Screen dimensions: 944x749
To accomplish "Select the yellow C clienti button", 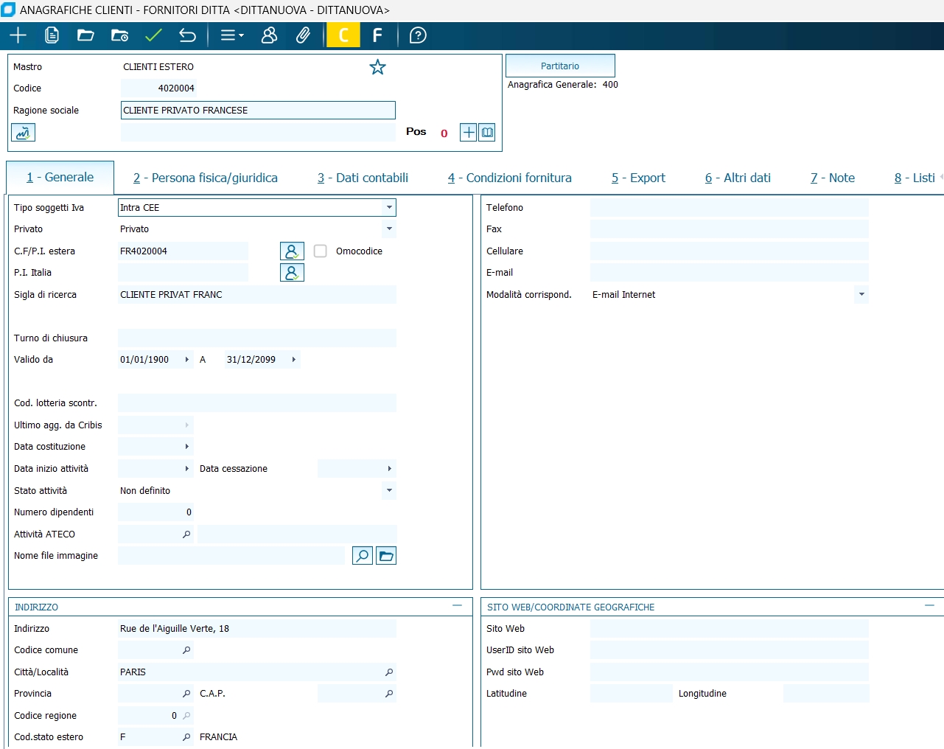I will (x=343, y=35).
